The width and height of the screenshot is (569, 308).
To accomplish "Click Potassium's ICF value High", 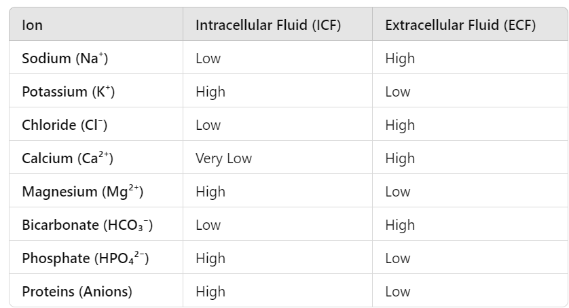I will 210,92.
